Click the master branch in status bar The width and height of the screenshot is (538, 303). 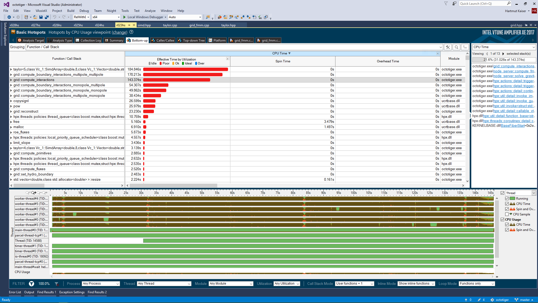(524, 300)
